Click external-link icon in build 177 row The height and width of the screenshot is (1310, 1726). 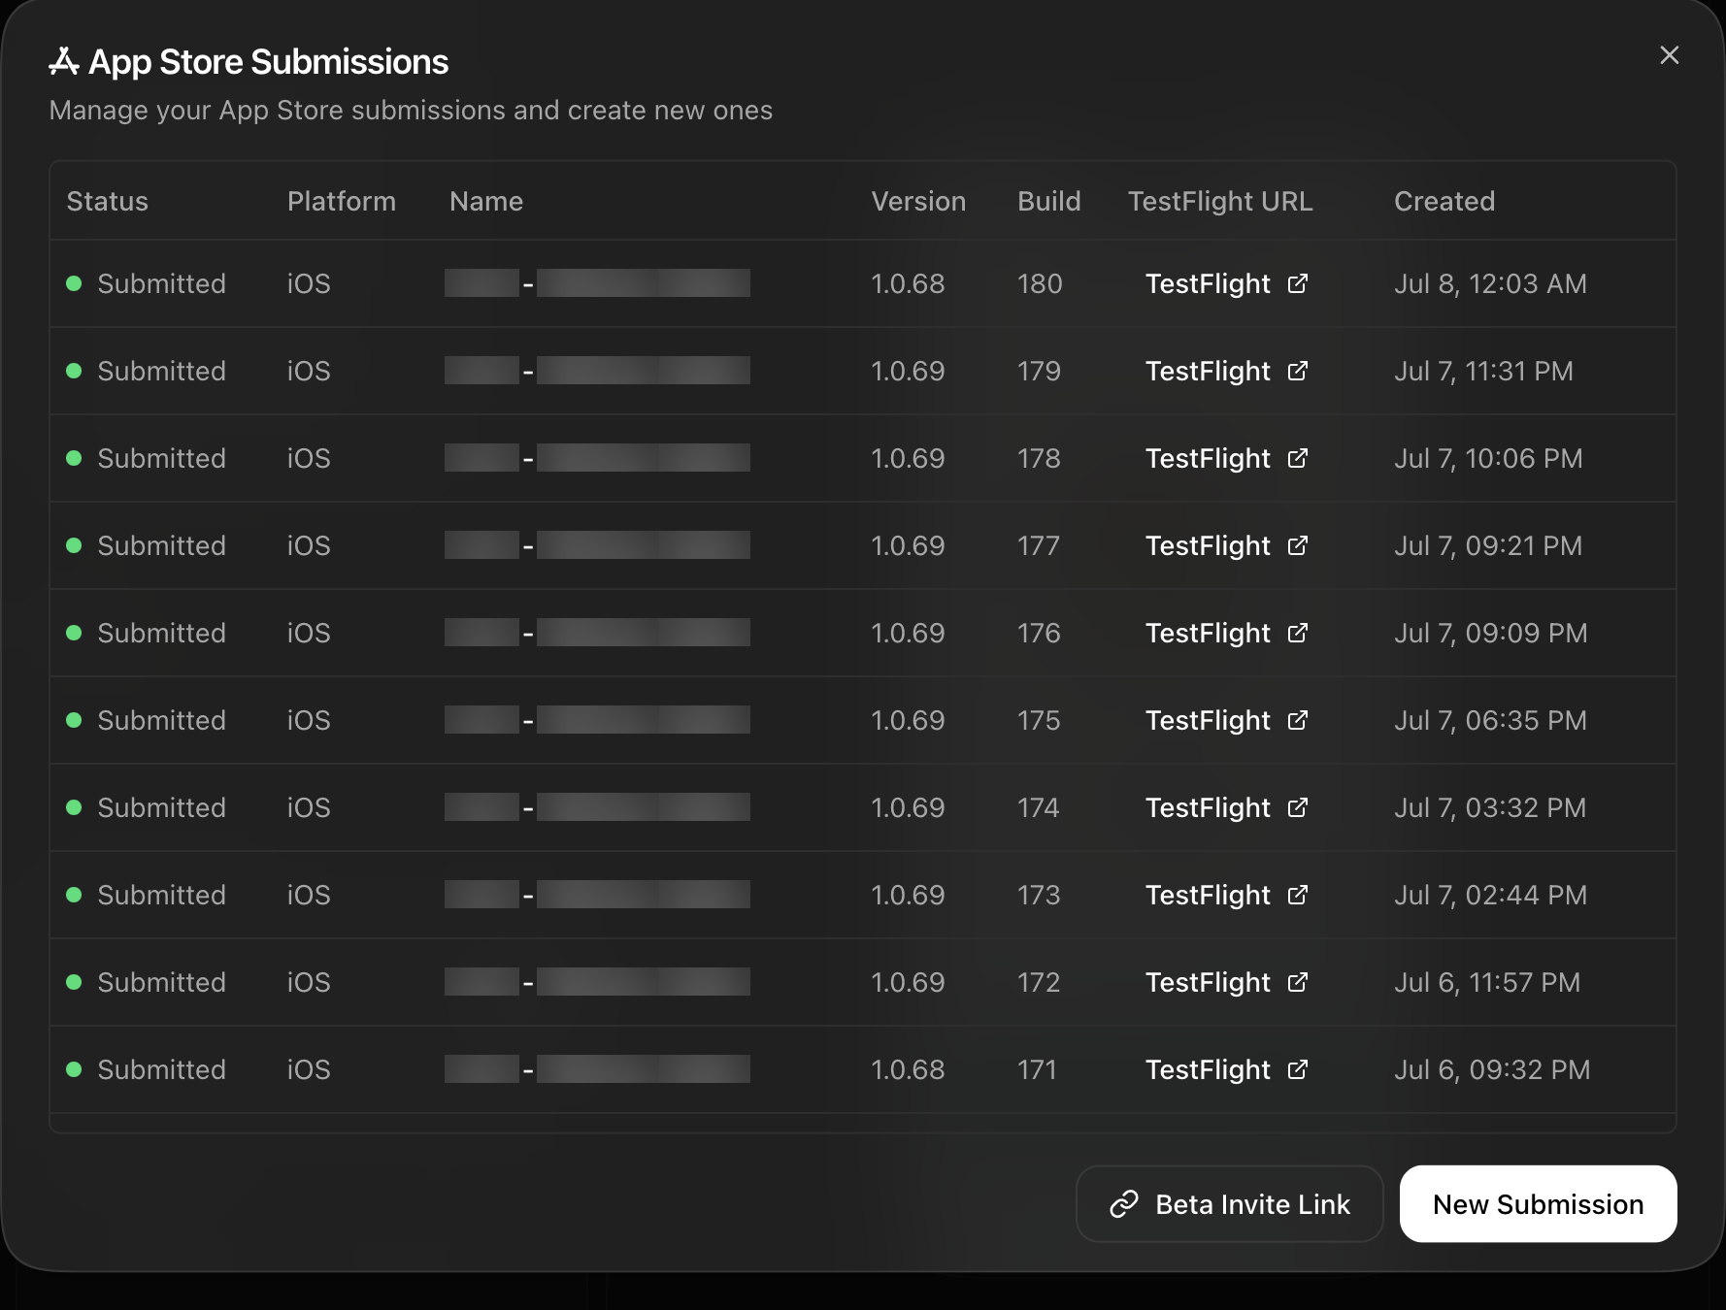coord(1298,545)
